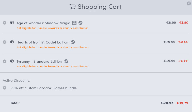Remove Tyranny - Standard Edition from cart

coord(5,61)
